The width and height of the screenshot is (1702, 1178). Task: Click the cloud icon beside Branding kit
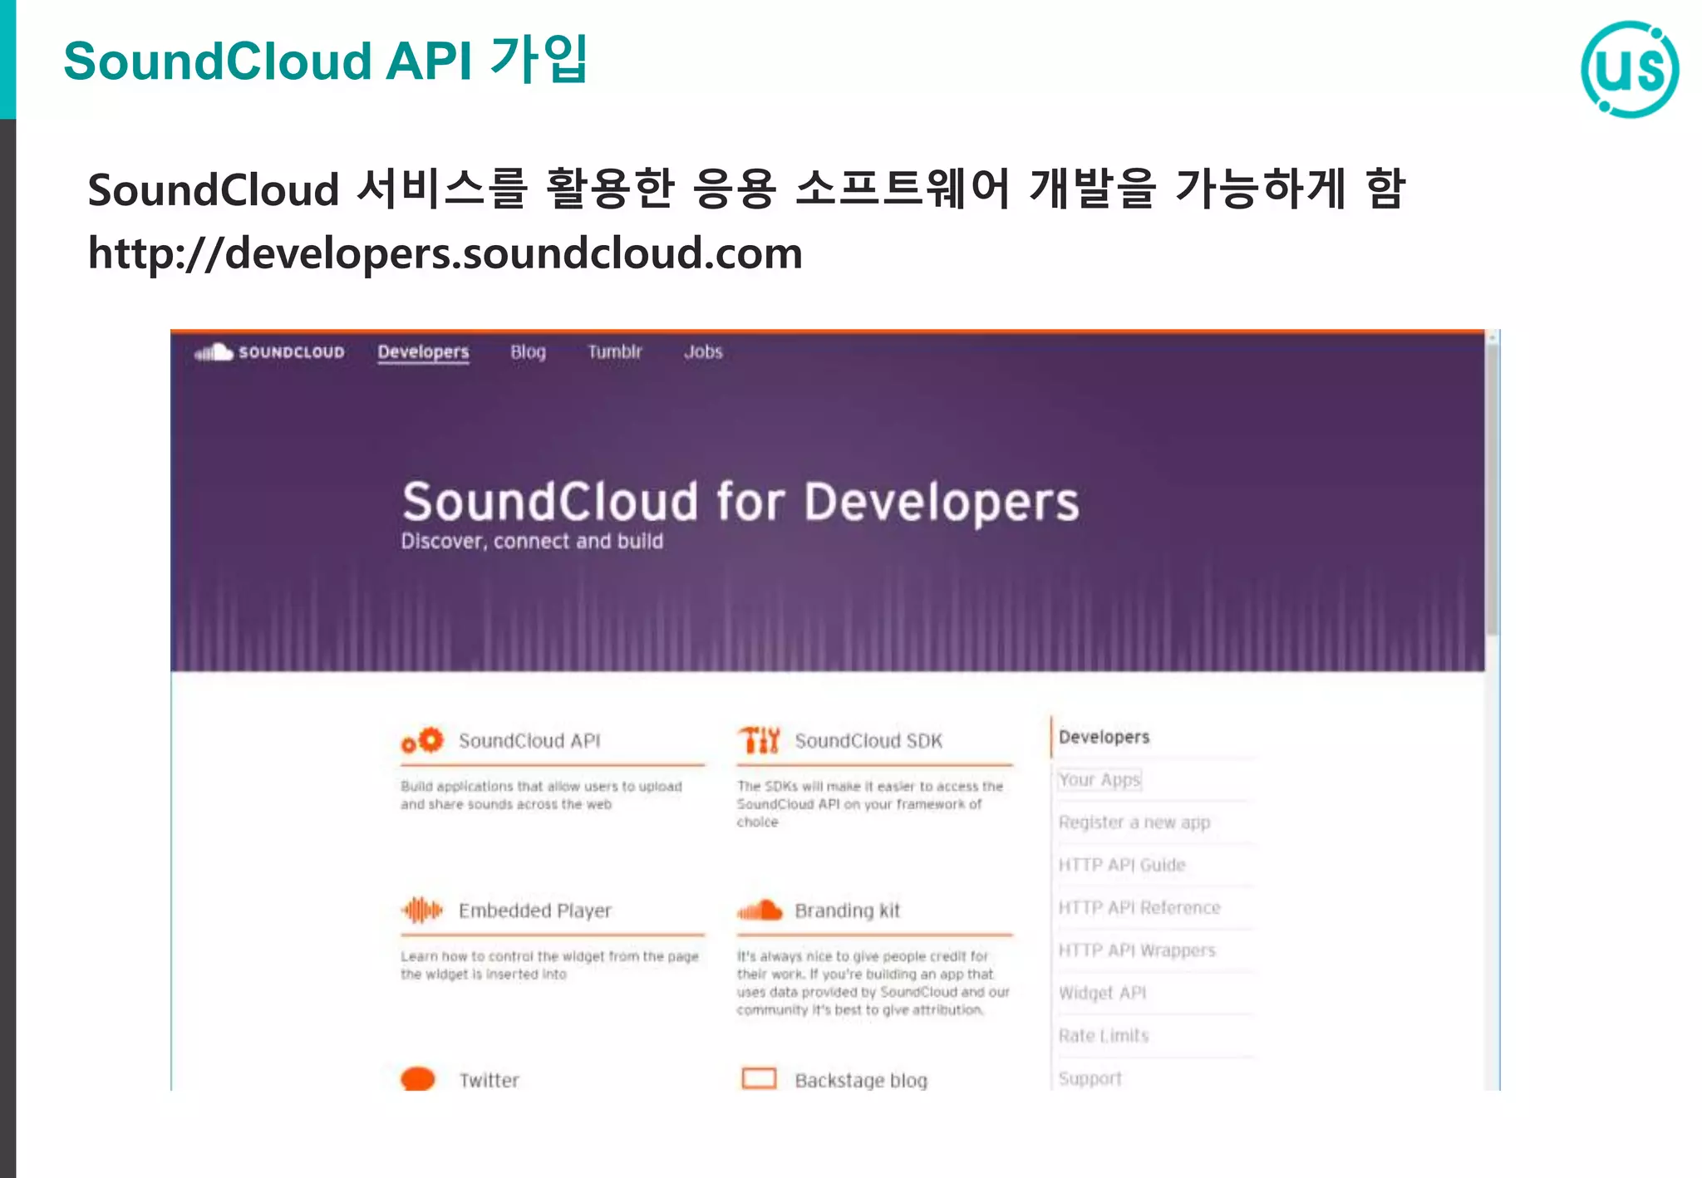pyautogui.click(x=760, y=910)
